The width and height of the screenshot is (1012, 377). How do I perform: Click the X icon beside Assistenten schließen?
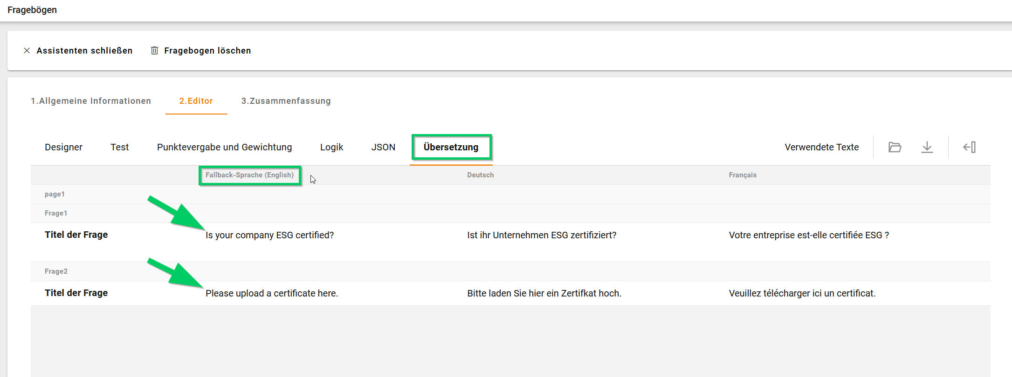coord(27,51)
